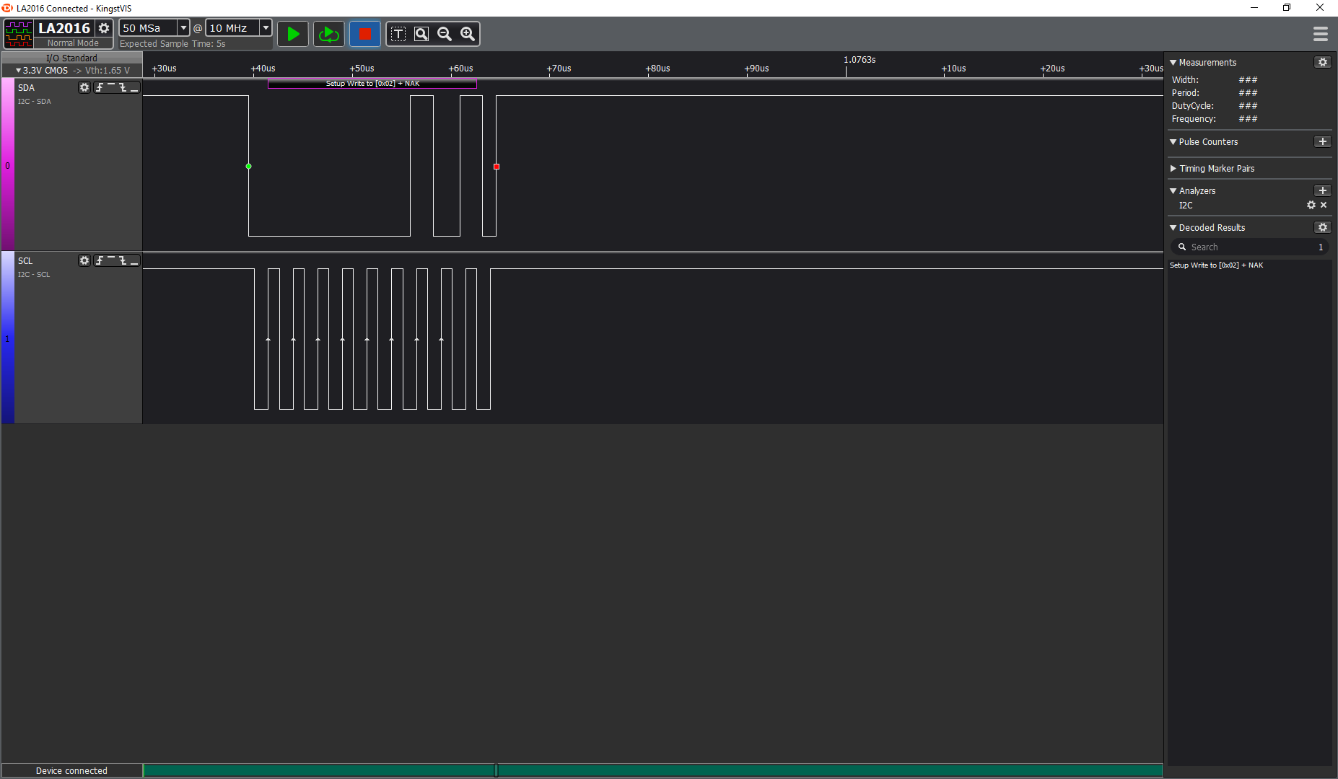
Task: Add a new pulse counter
Action: coord(1322,142)
